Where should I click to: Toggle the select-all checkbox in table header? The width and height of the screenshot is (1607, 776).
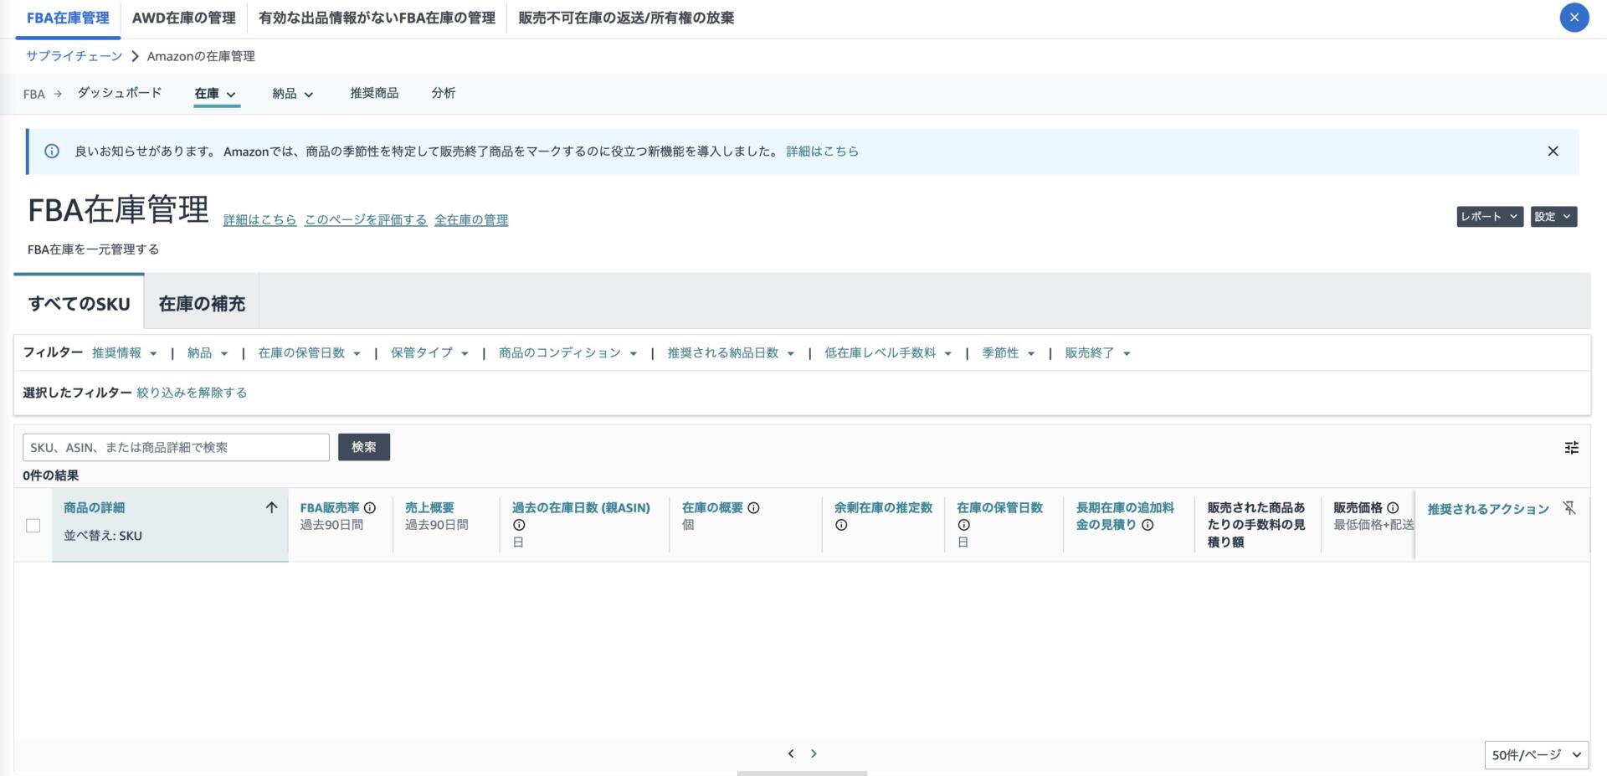point(33,526)
